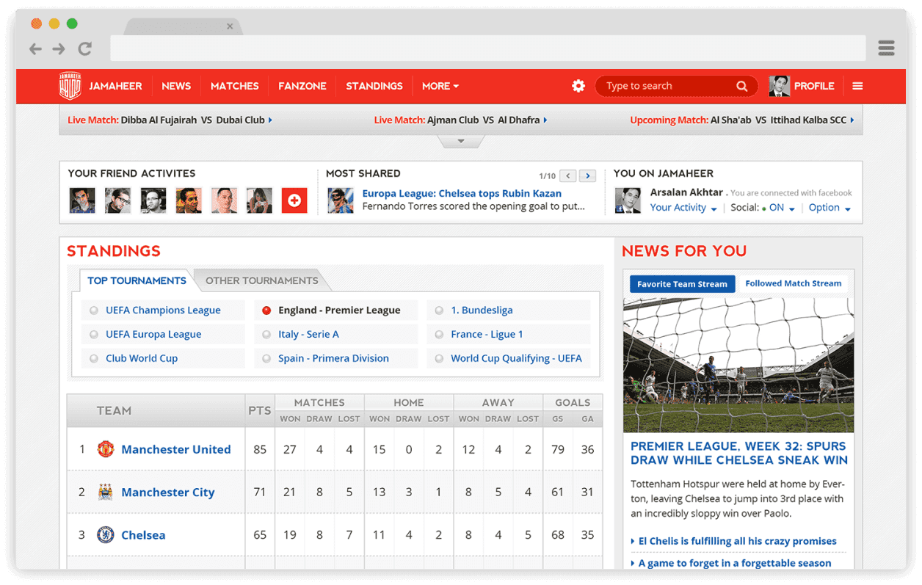Switch to Other Tournaments tab
This screenshot has width=922, height=585.
[x=262, y=280]
